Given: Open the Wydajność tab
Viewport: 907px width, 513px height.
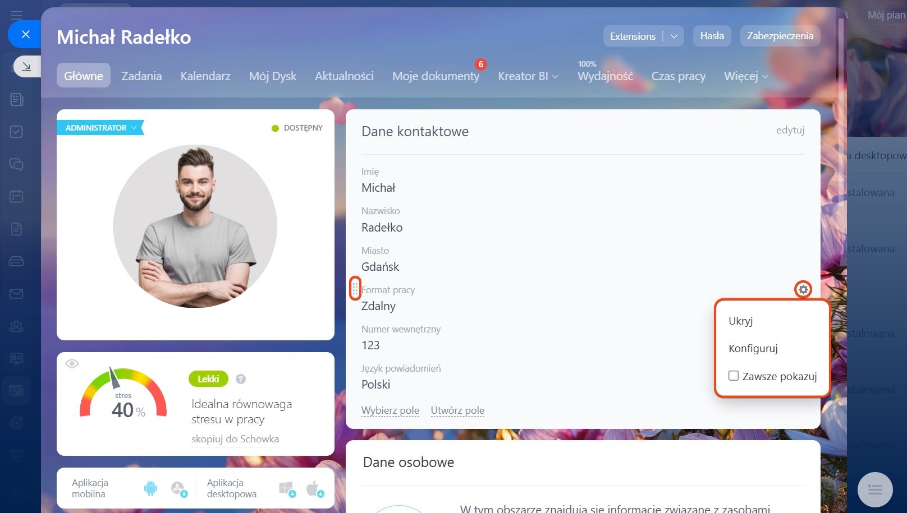Looking at the screenshot, I should click(x=605, y=76).
